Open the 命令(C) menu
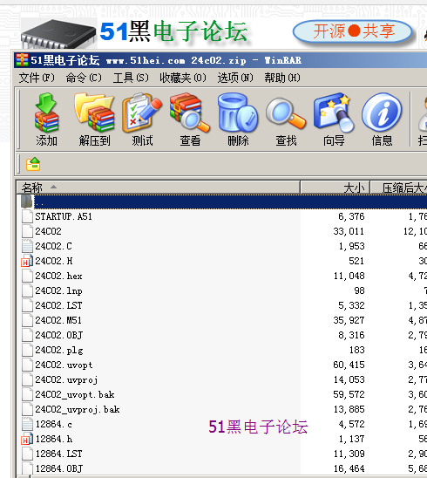427x478 pixels. [x=84, y=78]
